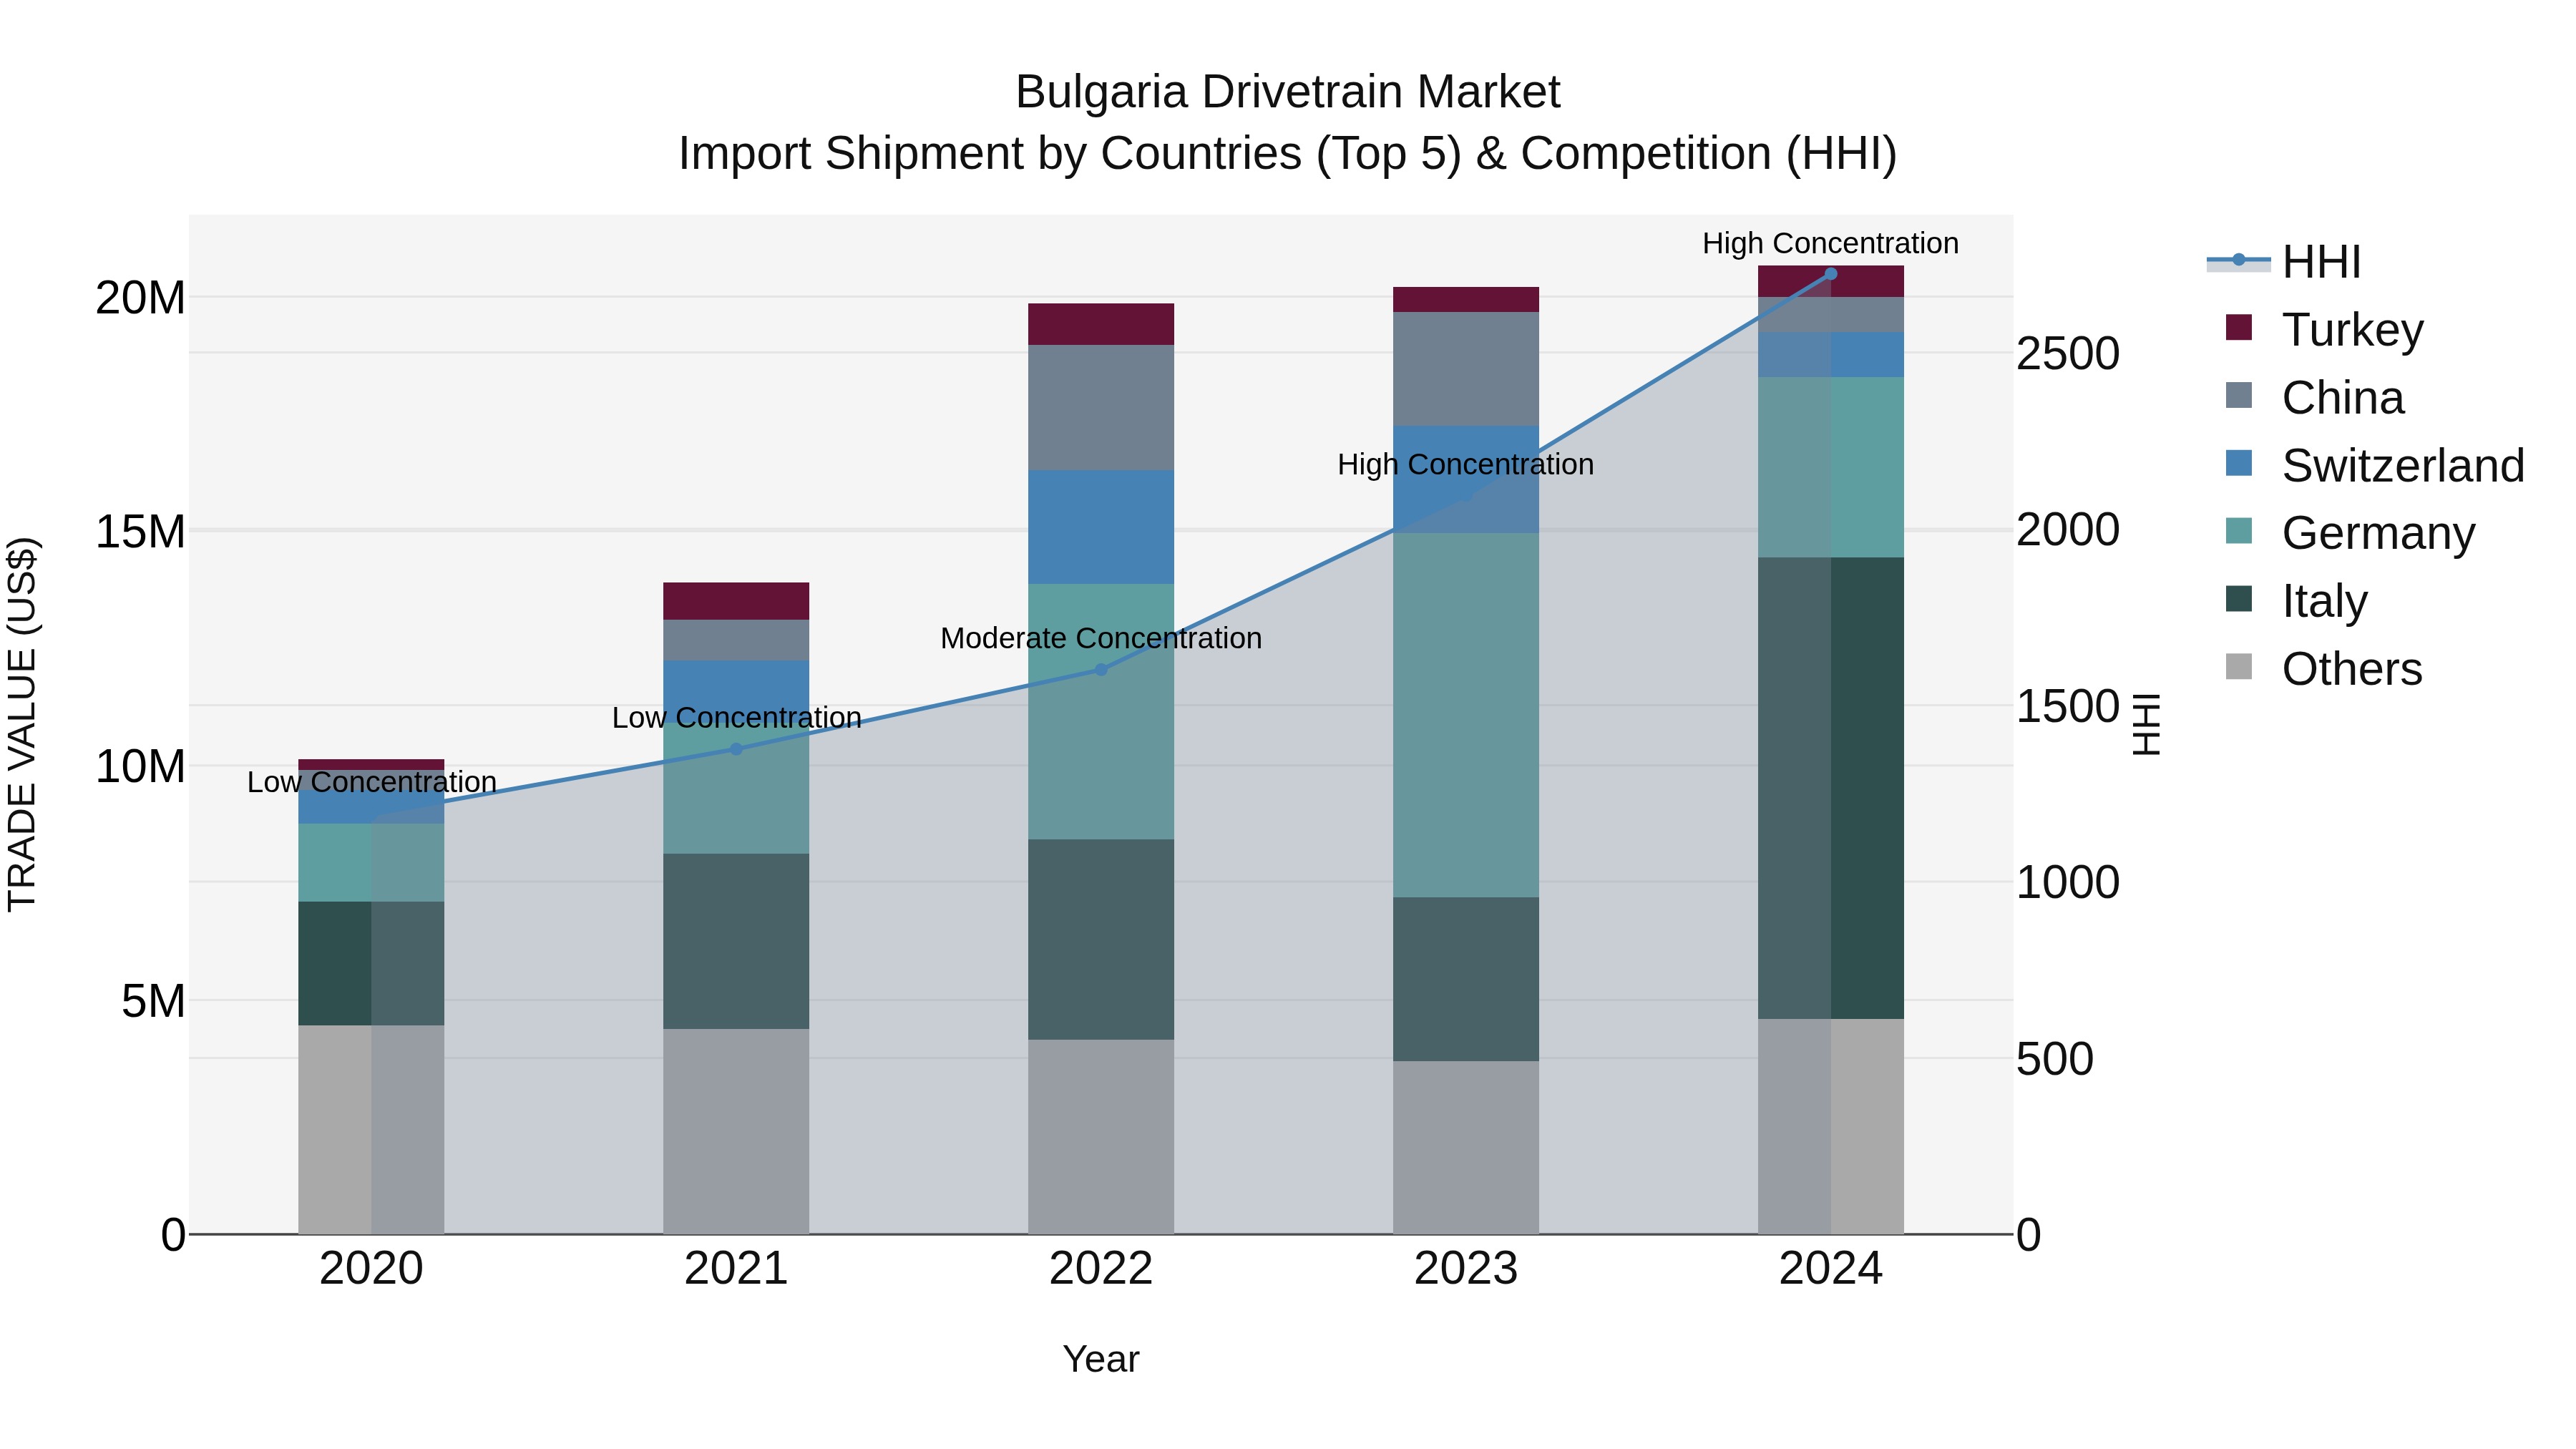Click the 2023 China bar segment
The height and width of the screenshot is (1449, 2576).
[x=1466, y=369]
